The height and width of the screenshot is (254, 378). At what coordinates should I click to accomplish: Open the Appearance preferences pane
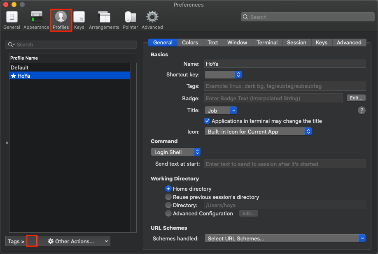pyautogui.click(x=36, y=20)
